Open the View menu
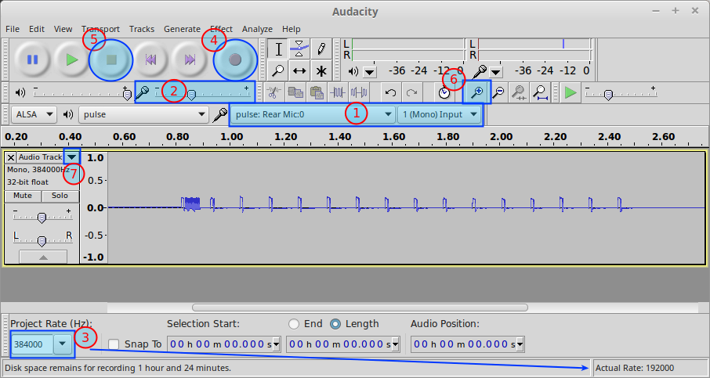710x378 pixels. (x=63, y=29)
